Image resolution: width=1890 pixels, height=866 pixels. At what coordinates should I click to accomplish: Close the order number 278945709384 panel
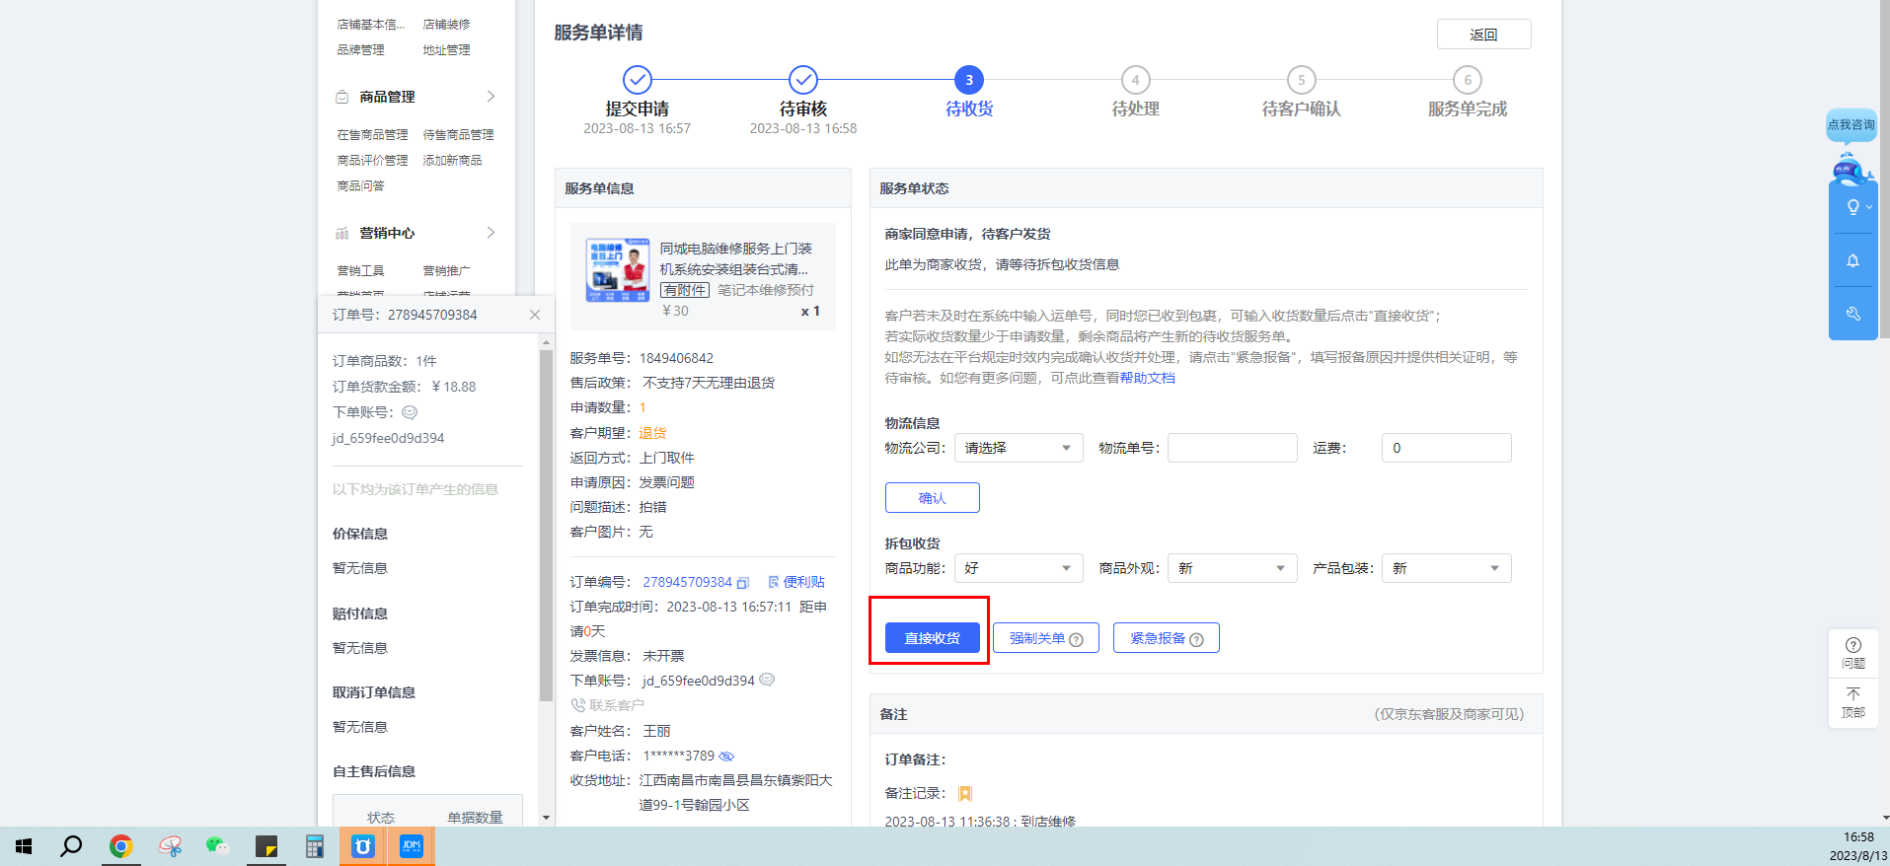click(x=535, y=315)
